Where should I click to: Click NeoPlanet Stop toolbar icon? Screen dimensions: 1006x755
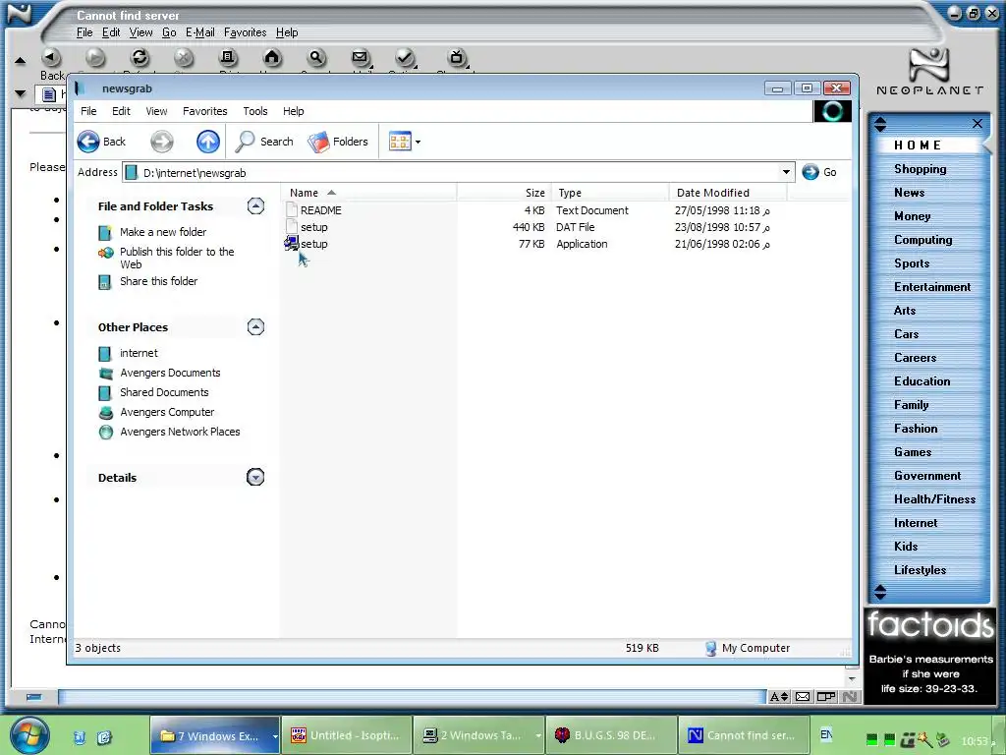point(184,58)
